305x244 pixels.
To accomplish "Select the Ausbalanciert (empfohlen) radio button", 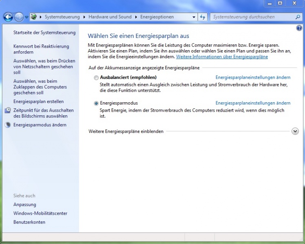I will 96,78.
